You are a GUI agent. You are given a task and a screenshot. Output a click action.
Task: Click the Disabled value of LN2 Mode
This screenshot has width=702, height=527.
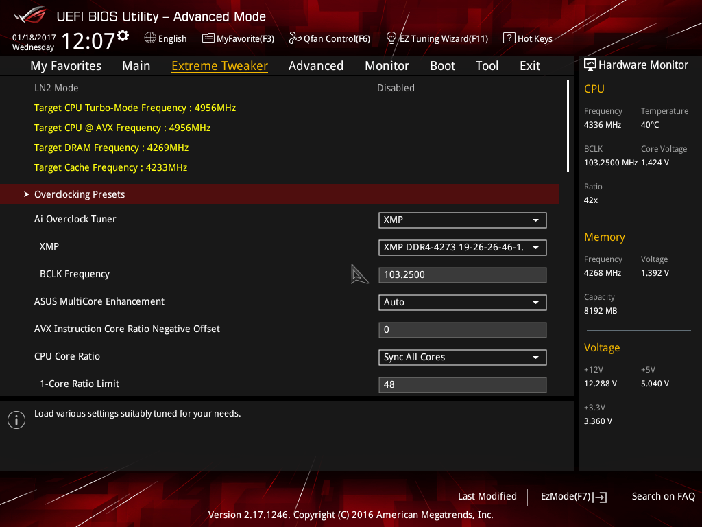pos(396,88)
